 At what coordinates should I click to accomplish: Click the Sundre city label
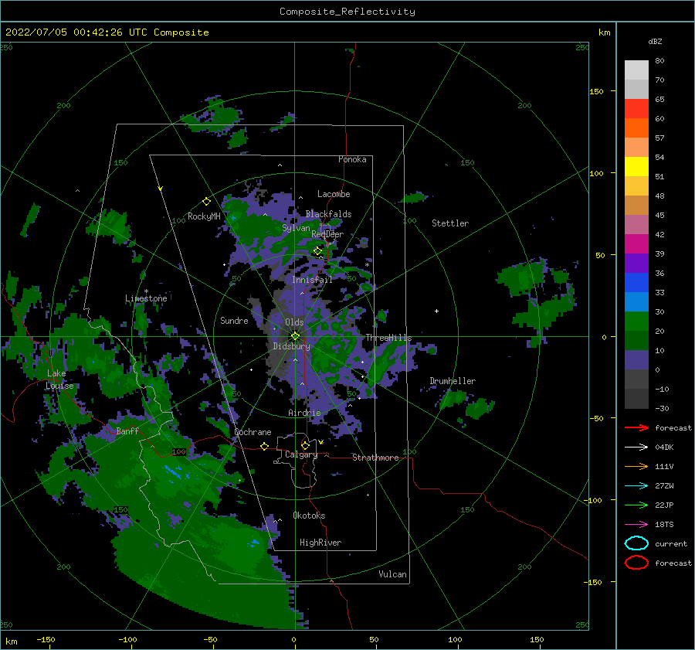point(234,320)
